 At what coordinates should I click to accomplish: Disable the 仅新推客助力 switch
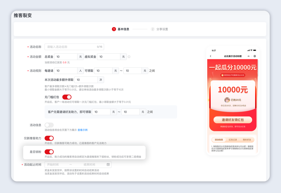(x=49, y=138)
